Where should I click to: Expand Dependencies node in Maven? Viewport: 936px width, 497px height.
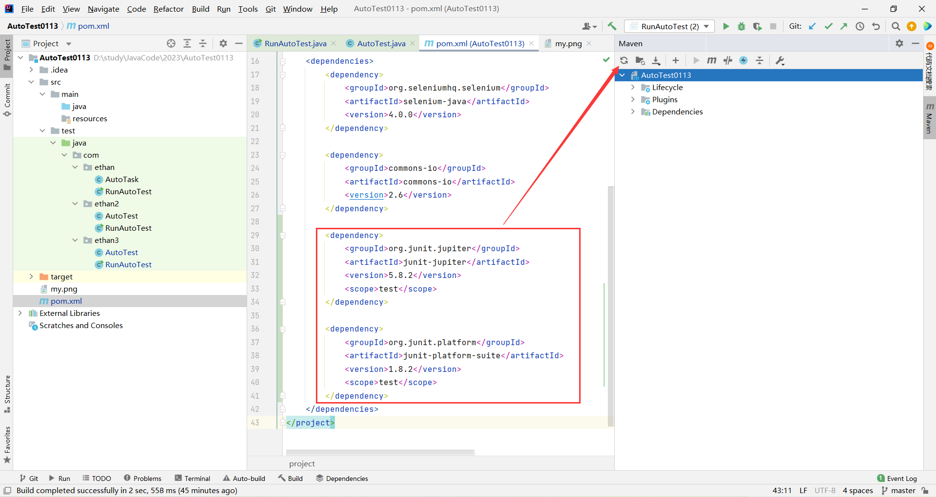pos(633,111)
